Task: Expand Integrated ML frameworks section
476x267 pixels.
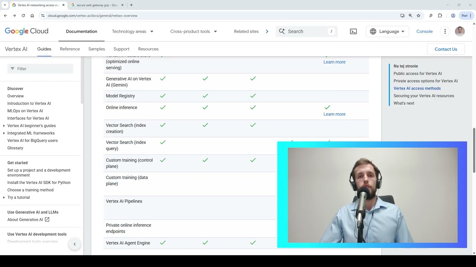Action: (4, 133)
